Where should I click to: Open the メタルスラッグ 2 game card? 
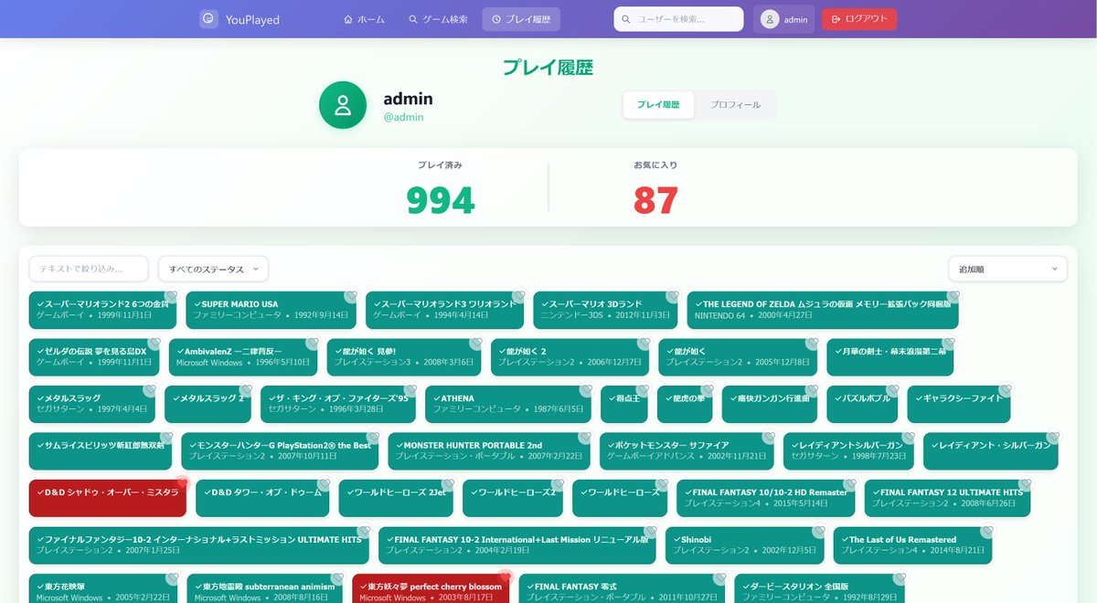[208, 404]
